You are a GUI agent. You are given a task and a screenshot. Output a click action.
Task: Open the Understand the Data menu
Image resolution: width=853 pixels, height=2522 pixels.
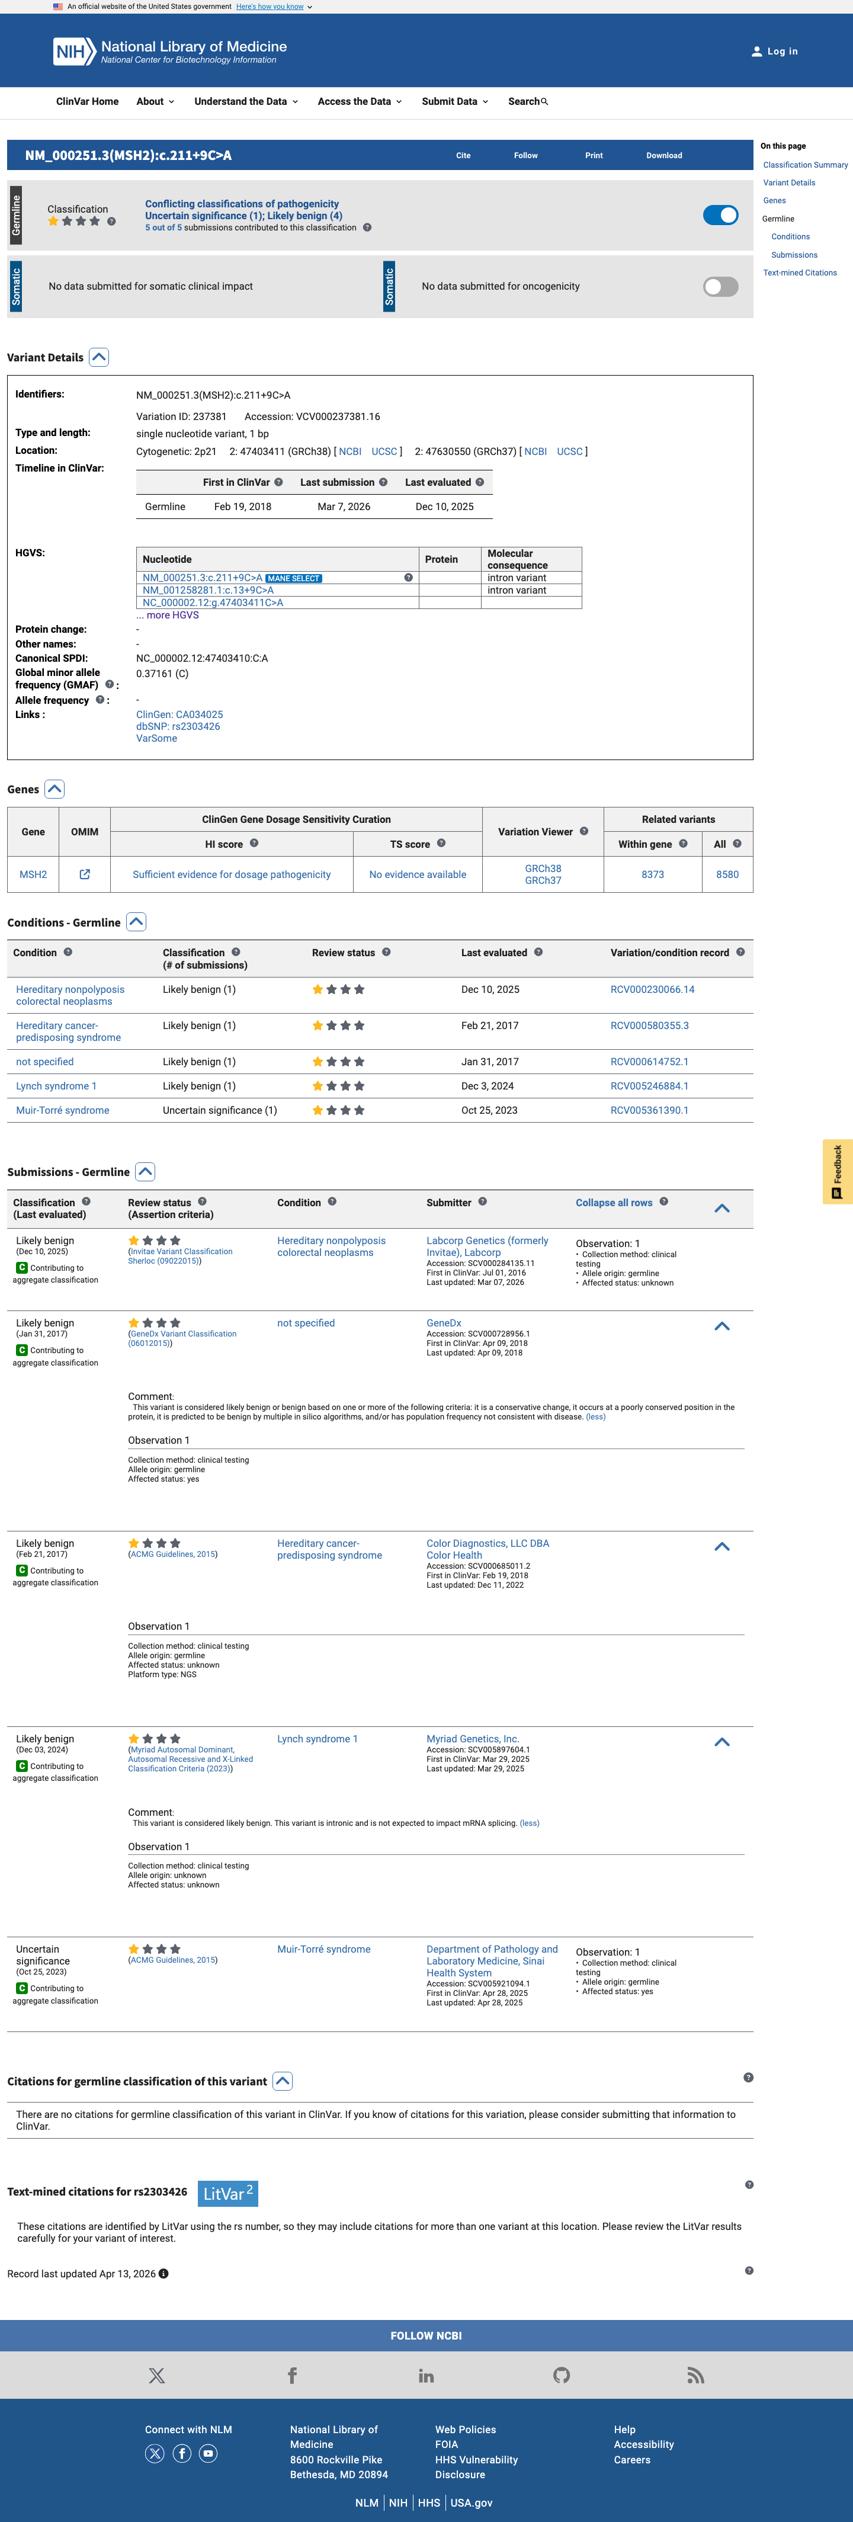[246, 102]
